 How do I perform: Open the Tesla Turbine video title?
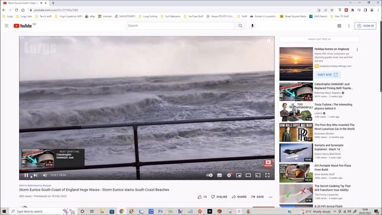coord(333,106)
